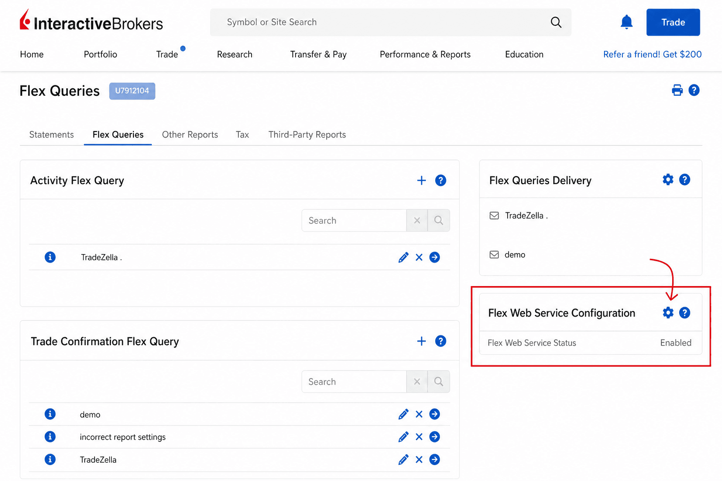Click the demo delivery envelope icon
This screenshot has height=481, width=722.
click(x=494, y=255)
